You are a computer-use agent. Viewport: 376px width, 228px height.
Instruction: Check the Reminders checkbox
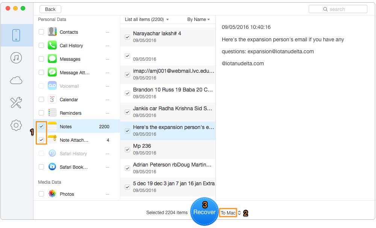click(41, 112)
